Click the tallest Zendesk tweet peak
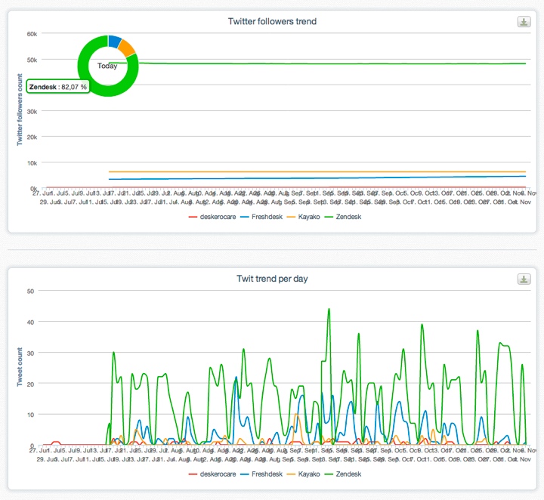 [x=329, y=310]
